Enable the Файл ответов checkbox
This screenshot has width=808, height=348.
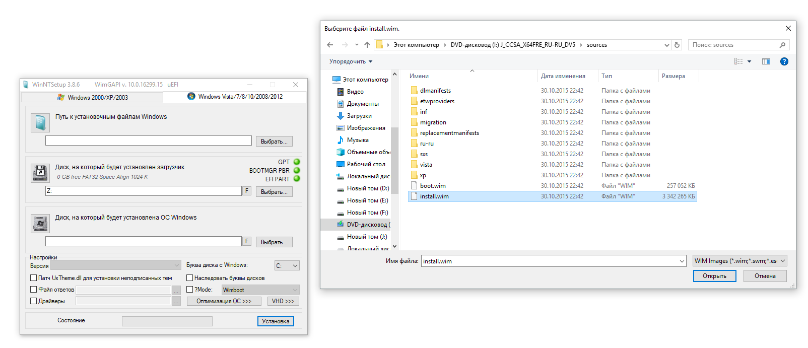[x=34, y=290]
